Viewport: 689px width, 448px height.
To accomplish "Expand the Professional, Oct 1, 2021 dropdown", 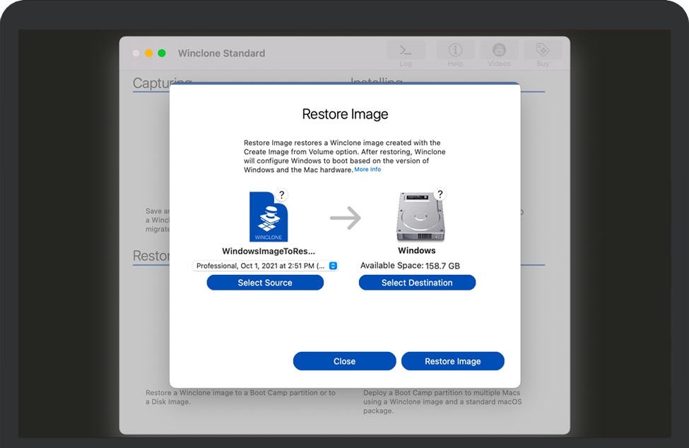I will tap(265, 266).
